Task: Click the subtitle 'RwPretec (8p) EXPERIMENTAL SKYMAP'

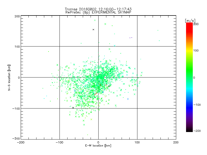Action: pyautogui.click(x=98, y=12)
